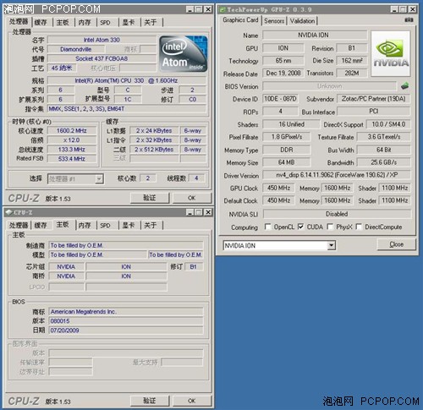Click the CPU name field Intel Atom 330

(x=102, y=40)
